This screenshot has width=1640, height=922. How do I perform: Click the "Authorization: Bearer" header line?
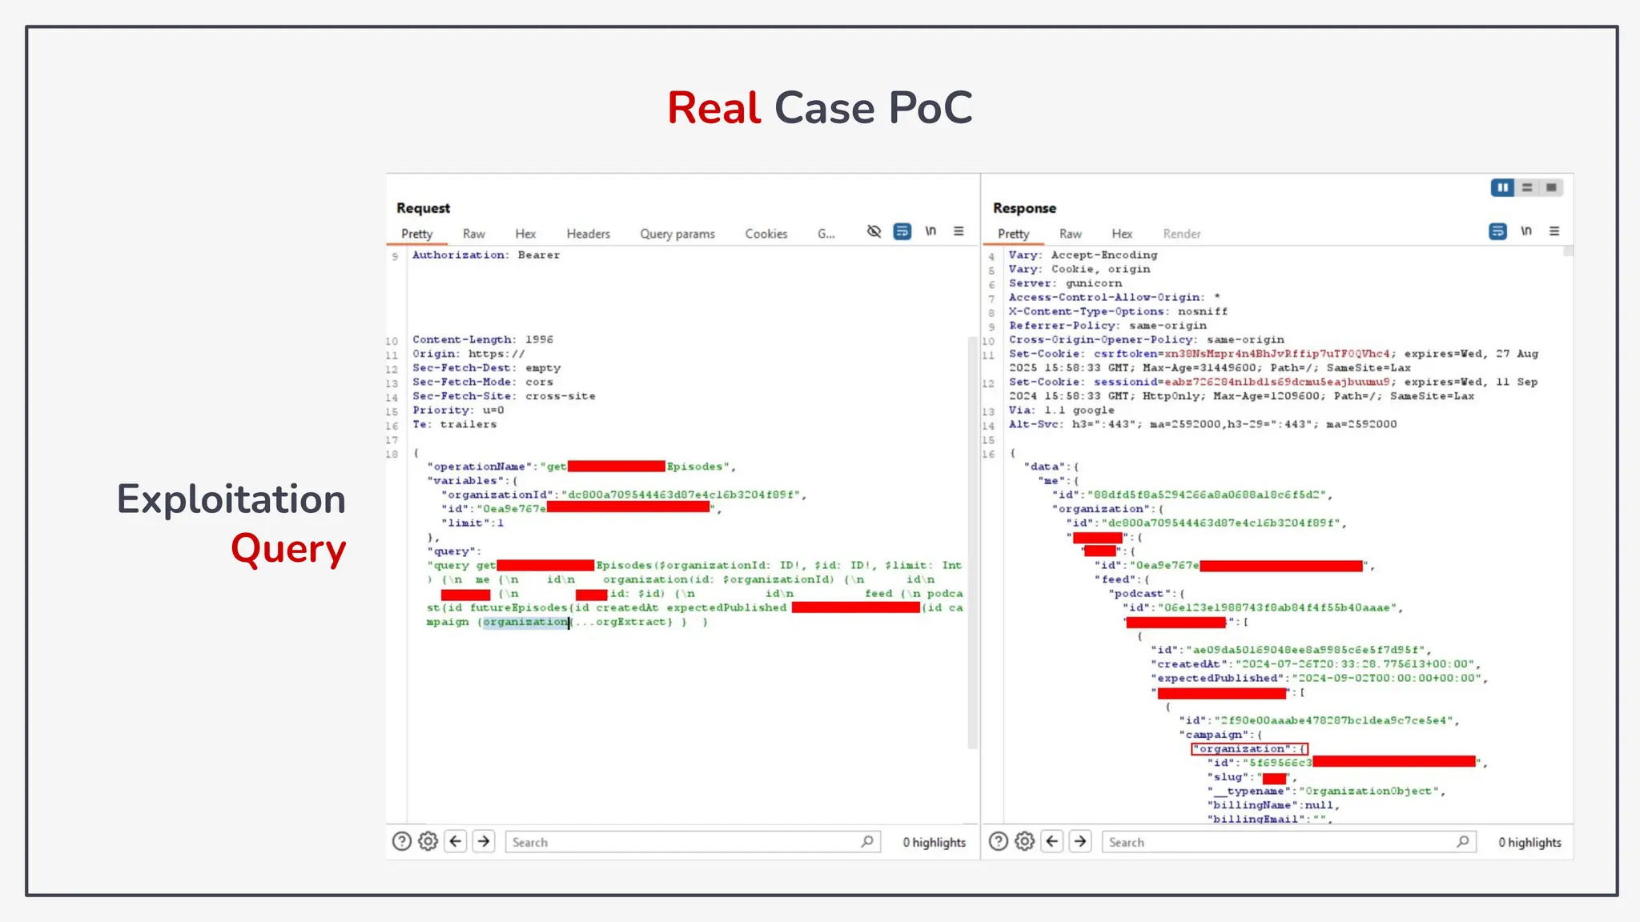(x=486, y=255)
